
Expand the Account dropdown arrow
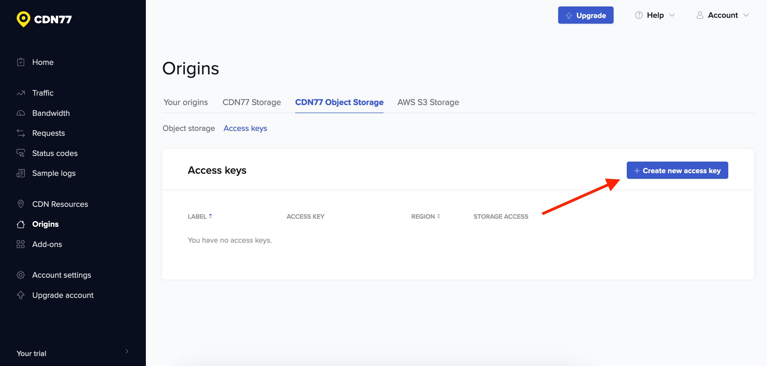tap(746, 15)
